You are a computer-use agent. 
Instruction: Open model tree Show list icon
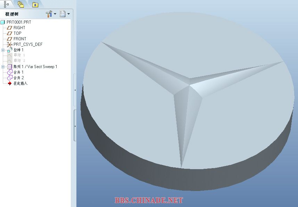coord(63,14)
